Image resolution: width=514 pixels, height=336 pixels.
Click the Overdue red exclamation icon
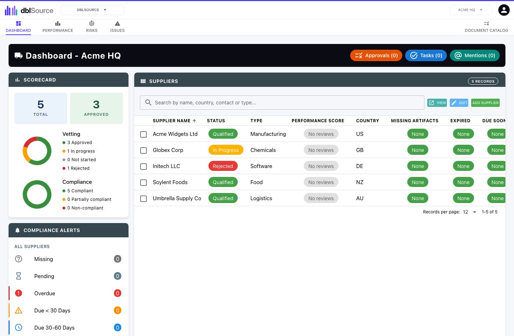click(19, 293)
